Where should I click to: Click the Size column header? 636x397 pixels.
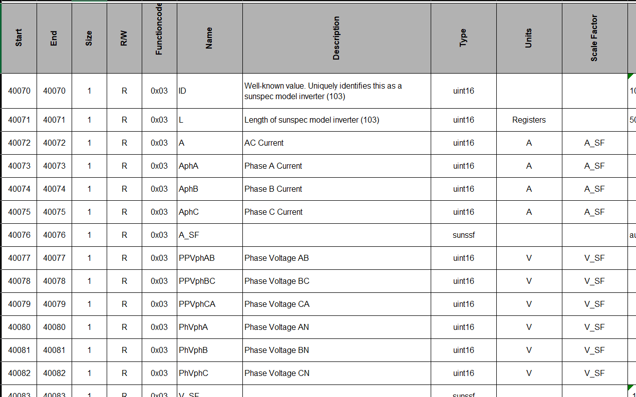(x=89, y=38)
